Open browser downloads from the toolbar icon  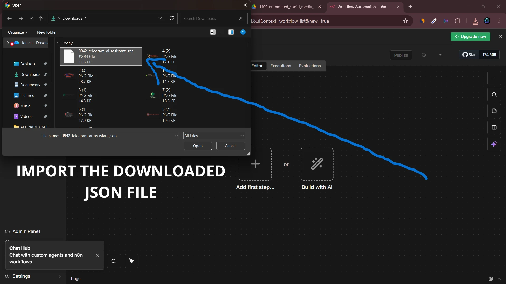pos(475,21)
